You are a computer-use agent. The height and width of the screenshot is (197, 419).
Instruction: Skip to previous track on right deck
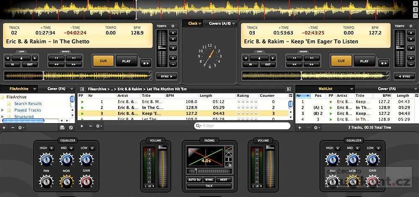294,58
